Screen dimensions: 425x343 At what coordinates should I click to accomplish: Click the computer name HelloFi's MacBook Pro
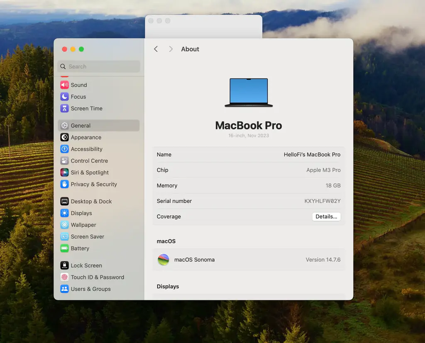[x=312, y=155]
